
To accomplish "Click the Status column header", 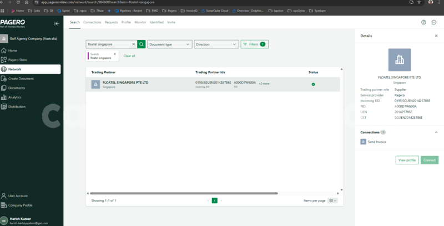I will click(x=313, y=72).
